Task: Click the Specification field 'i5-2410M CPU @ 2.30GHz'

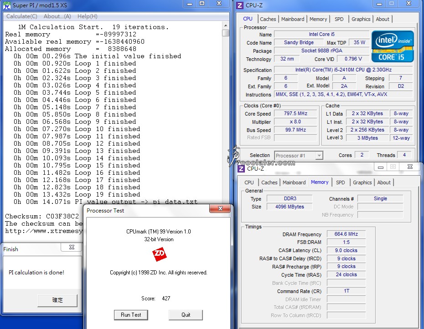Action: tap(343, 70)
